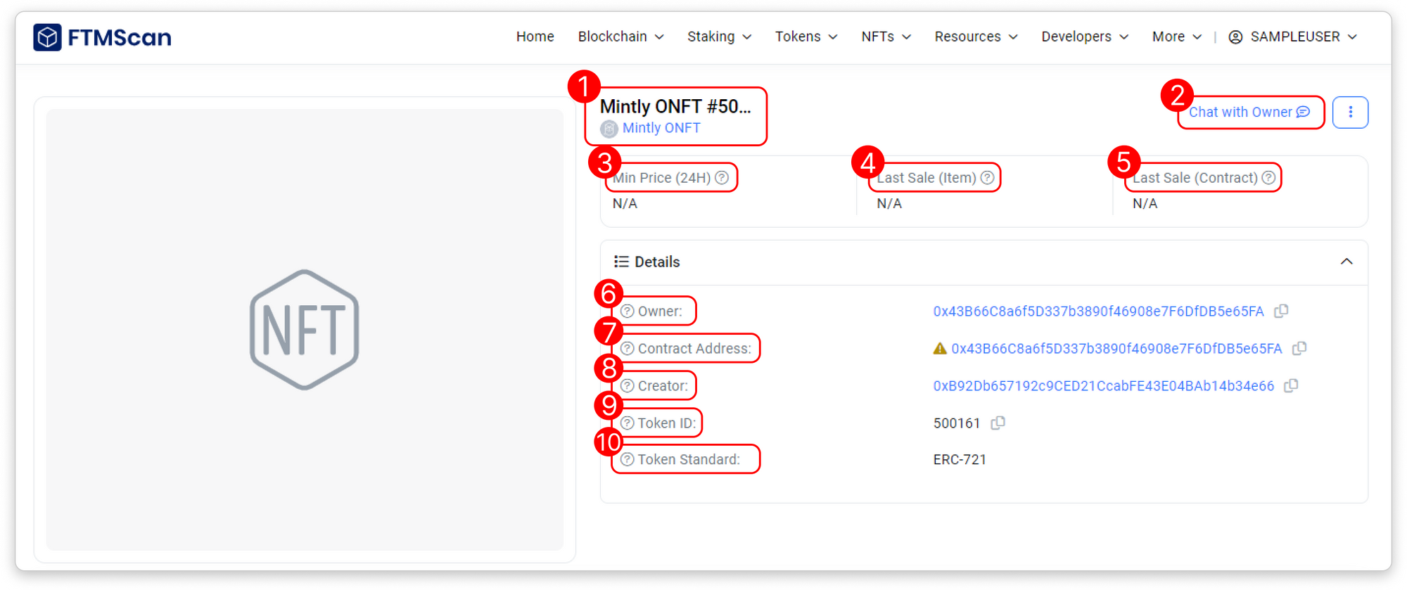Click the Creator address link
Image resolution: width=1407 pixels, height=590 pixels.
1103,386
